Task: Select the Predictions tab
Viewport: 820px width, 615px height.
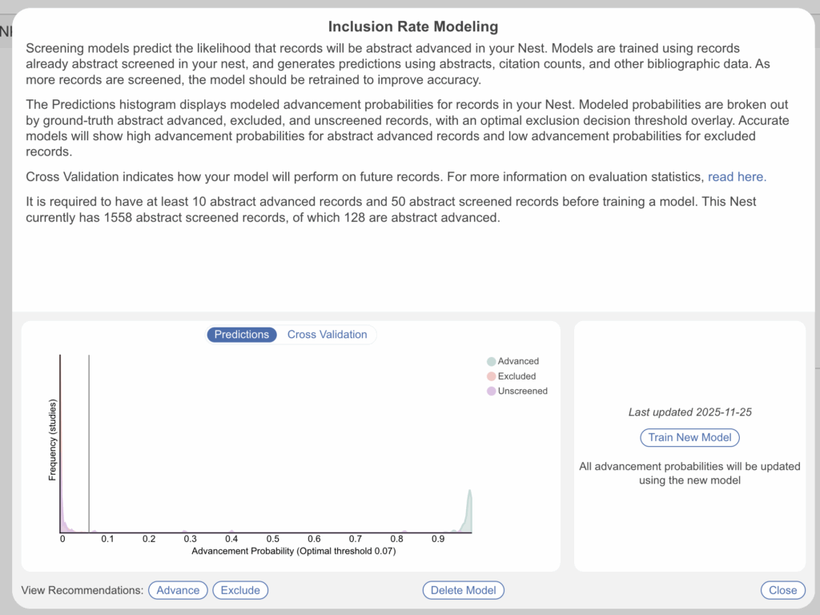Action: click(242, 335)
